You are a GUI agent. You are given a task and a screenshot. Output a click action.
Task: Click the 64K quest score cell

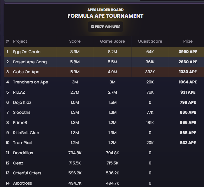click(x=150, y=52)
